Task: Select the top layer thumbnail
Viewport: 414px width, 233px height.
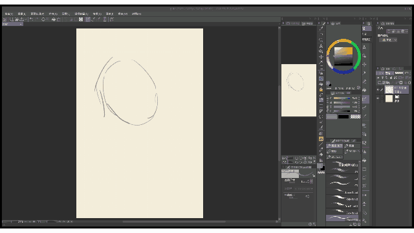Action: [389, 89]
